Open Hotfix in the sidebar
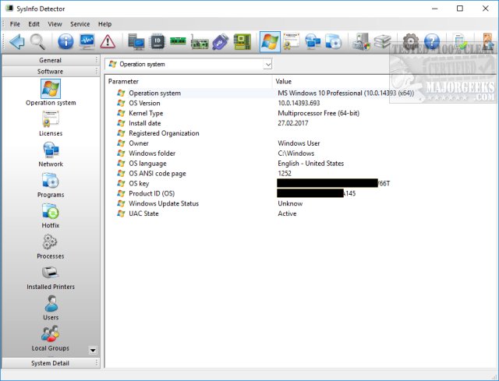 [51, 216]
